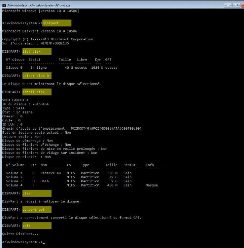Click the 'Masqué' info for Volume 4
The height and width of the screenshot is (248, 244).
[x=152, y=185]
